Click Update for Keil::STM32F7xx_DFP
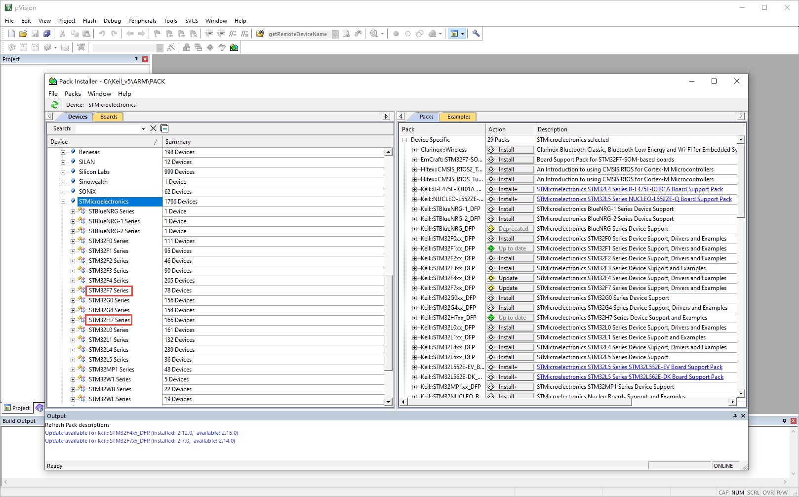 tap(510, 288)
